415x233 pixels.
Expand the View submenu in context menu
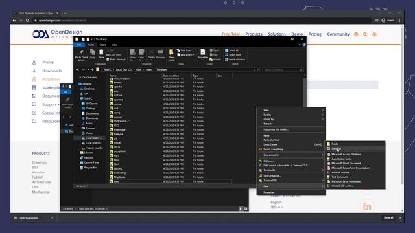(x=291, y=110)
